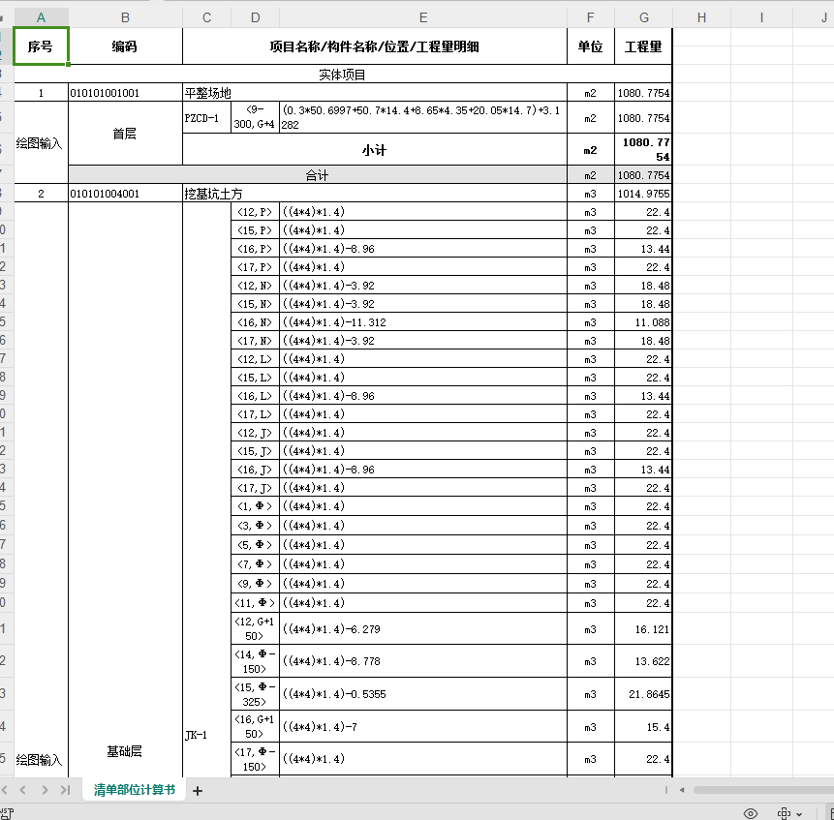
Task: Go to the last sheet tab arrow
Action: pyautogui.click(x=66, y=790)
